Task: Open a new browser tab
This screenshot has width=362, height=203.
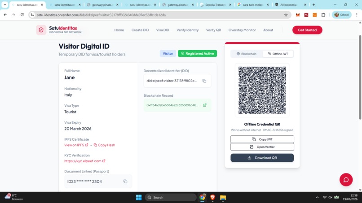Action: [313, 4]
